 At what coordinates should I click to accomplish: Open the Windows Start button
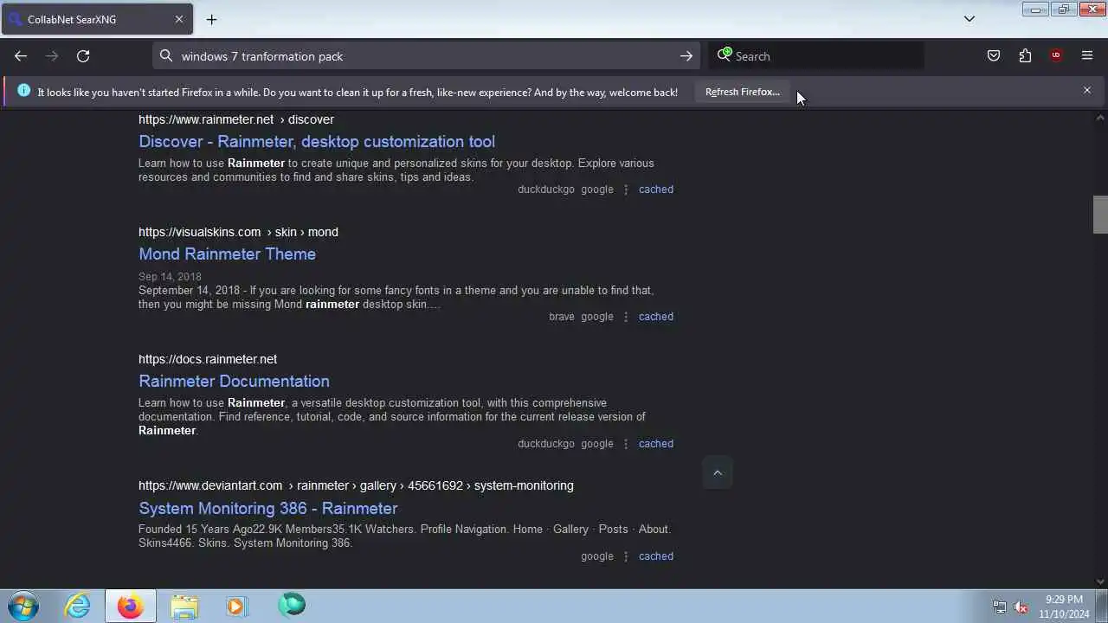tap(24, 606)
